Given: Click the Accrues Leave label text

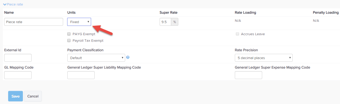Looking at the screenshot, I should (253, 34).
